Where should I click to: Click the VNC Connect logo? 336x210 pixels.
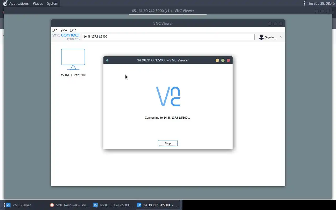66,37
